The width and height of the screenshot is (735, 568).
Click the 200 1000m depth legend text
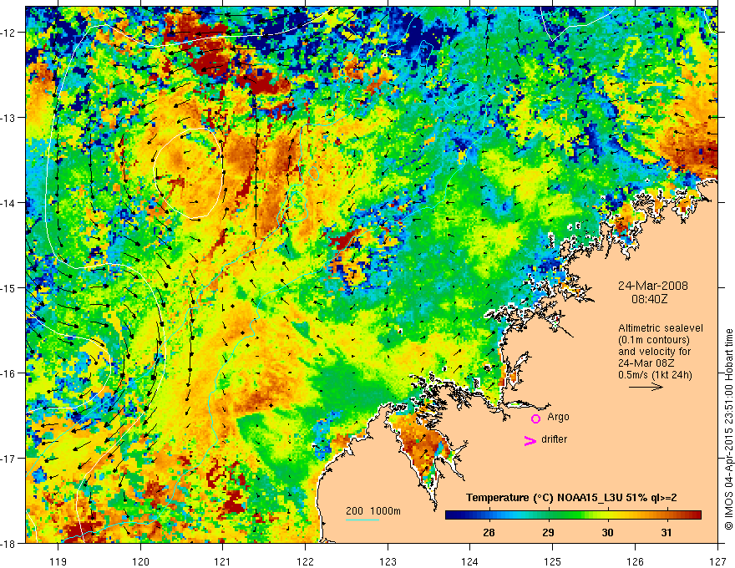[373, 511]
